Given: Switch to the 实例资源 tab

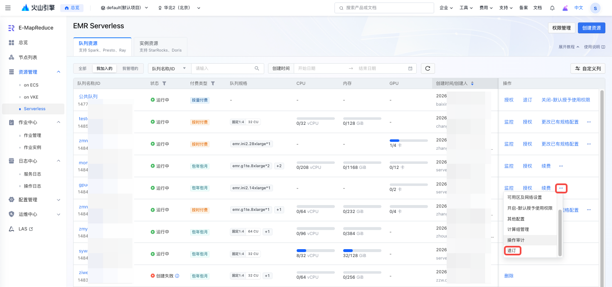Looking at the screenshot, I should (x=160, y=46).
